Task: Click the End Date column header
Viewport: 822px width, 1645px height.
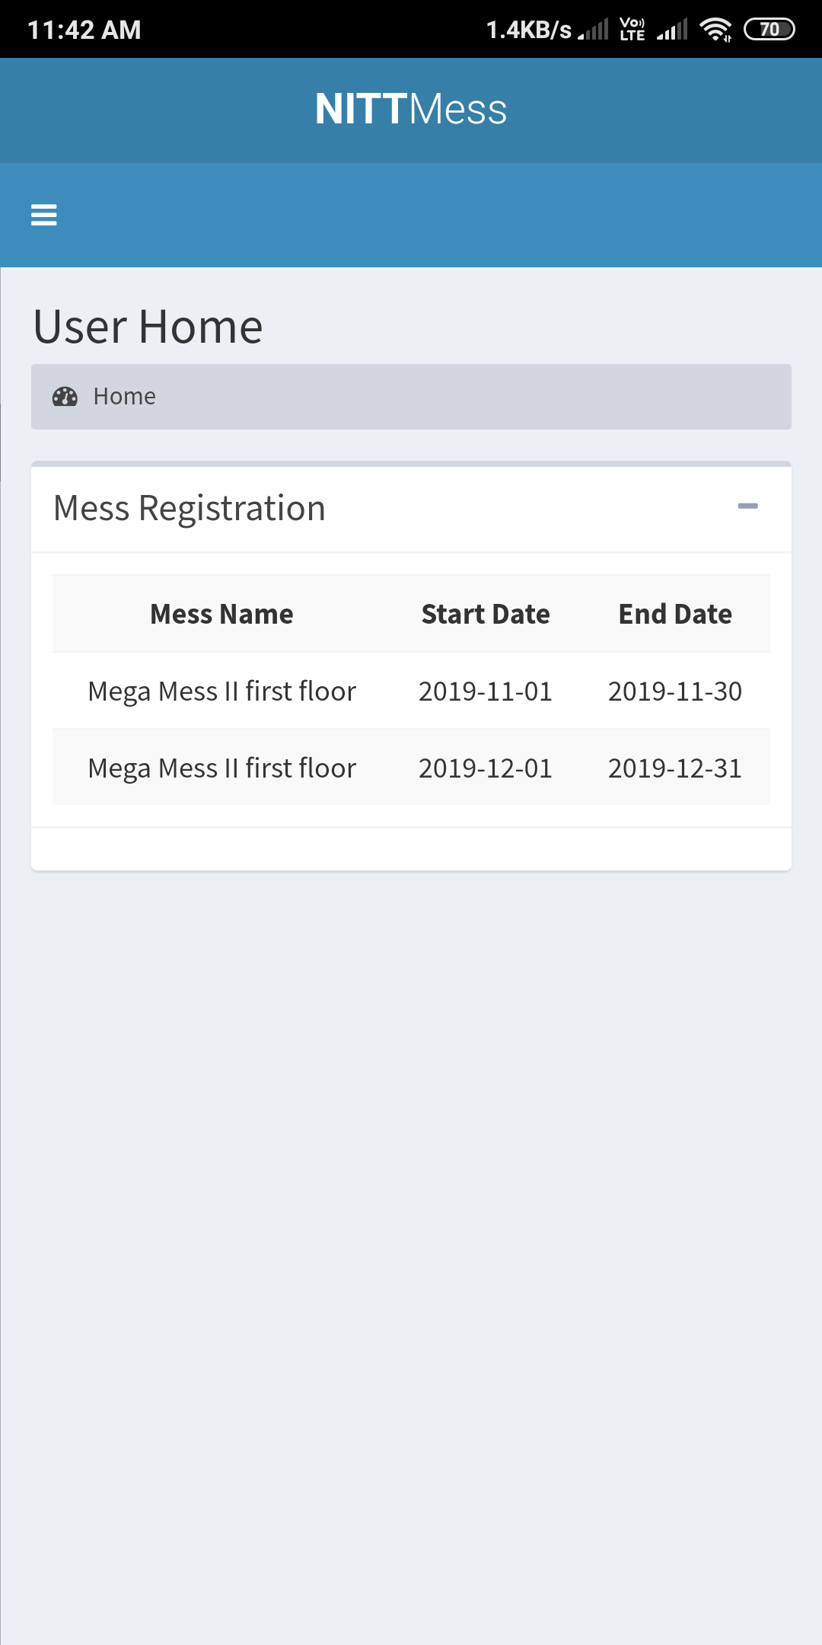Action: (675, 614)
